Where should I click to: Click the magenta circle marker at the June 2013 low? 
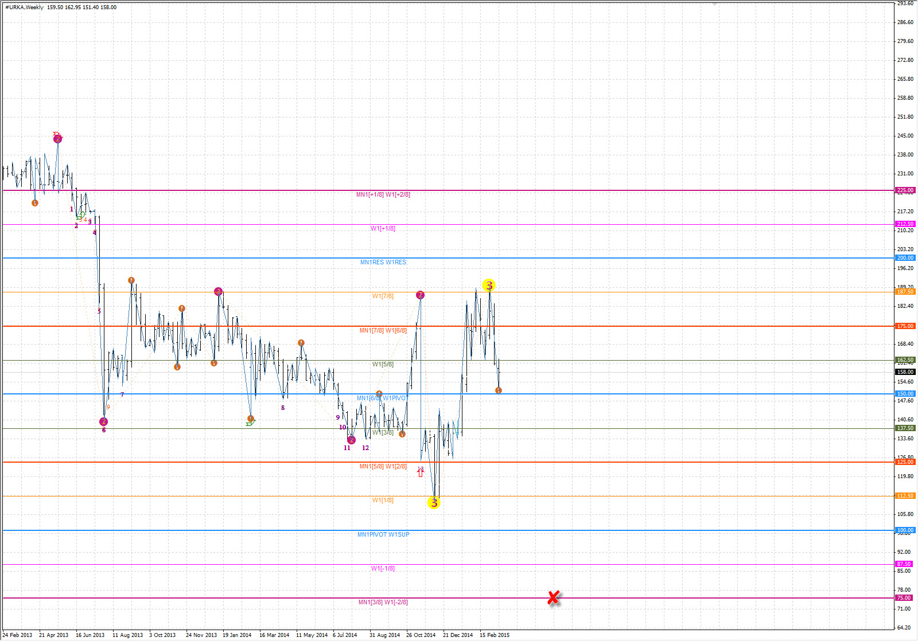103,422
